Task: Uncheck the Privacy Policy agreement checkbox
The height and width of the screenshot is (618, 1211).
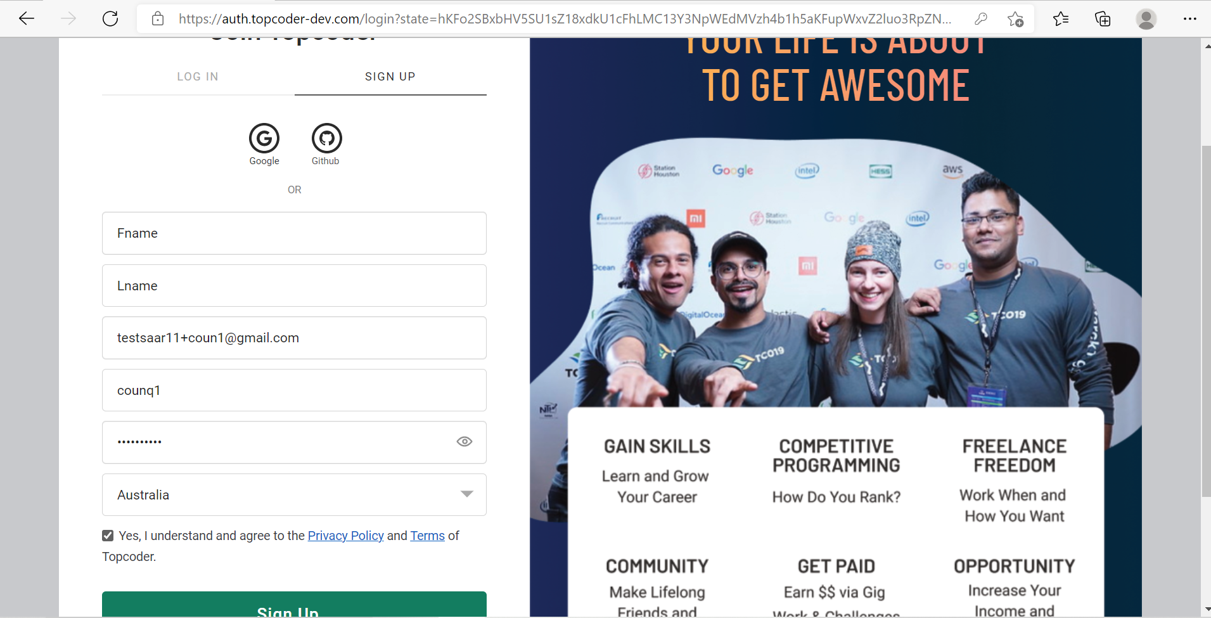Action: [107, 535]
